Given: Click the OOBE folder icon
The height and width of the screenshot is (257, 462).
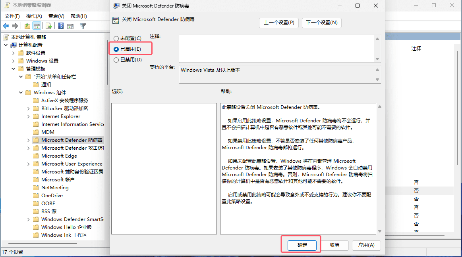Looking at the screenshot, I should (36, 204).
